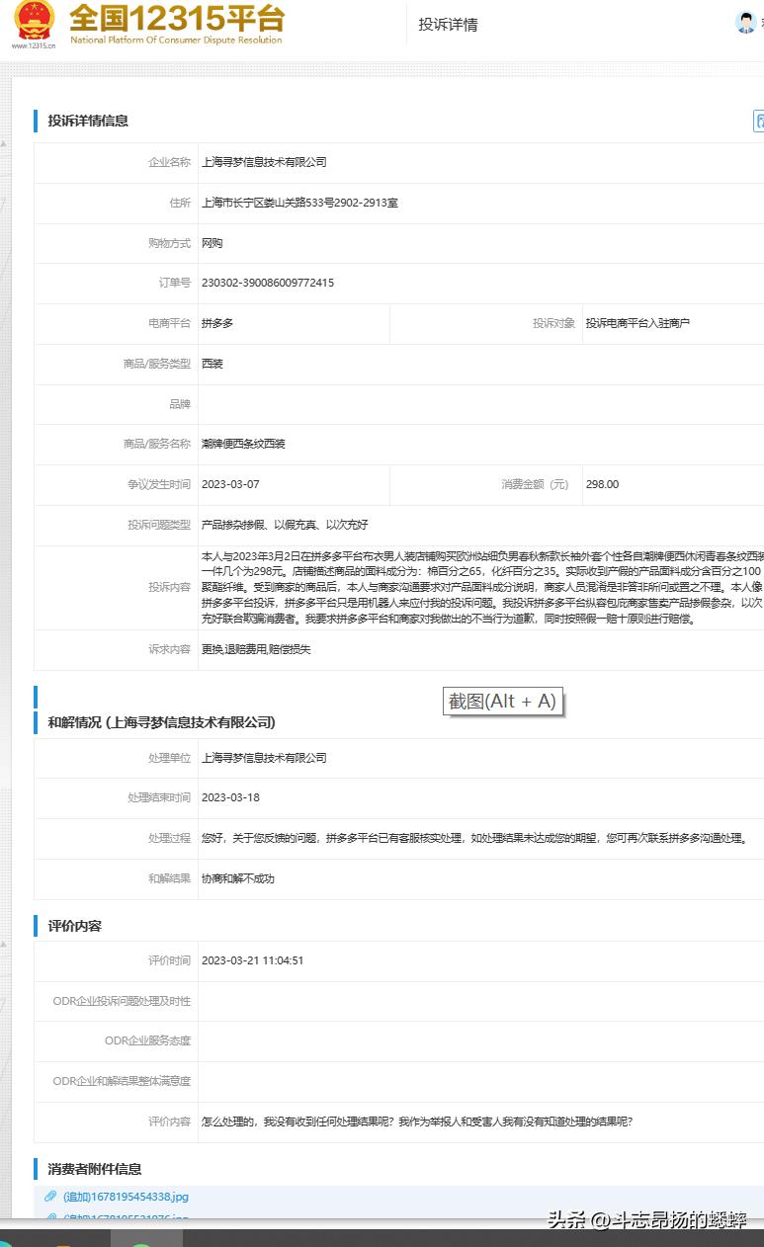Click the 截图(Alt + A) tooltip
The width and height of the screenshot is (764, 1247).
[503, 702]
